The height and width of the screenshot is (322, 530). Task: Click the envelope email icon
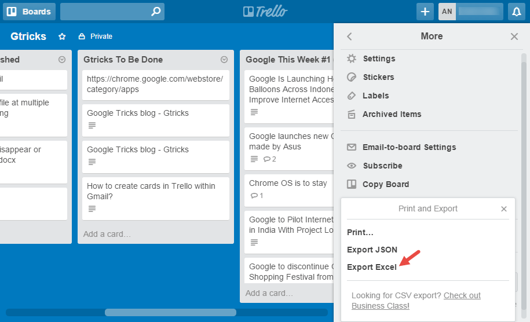[x=352, y=147]
